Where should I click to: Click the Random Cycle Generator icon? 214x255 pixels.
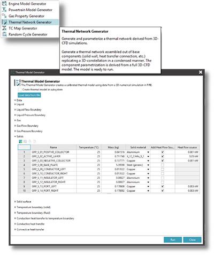(4, 34)
